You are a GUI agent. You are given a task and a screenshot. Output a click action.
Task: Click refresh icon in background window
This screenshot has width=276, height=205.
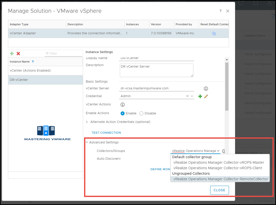pyautogui.click(x=241, y=3)
